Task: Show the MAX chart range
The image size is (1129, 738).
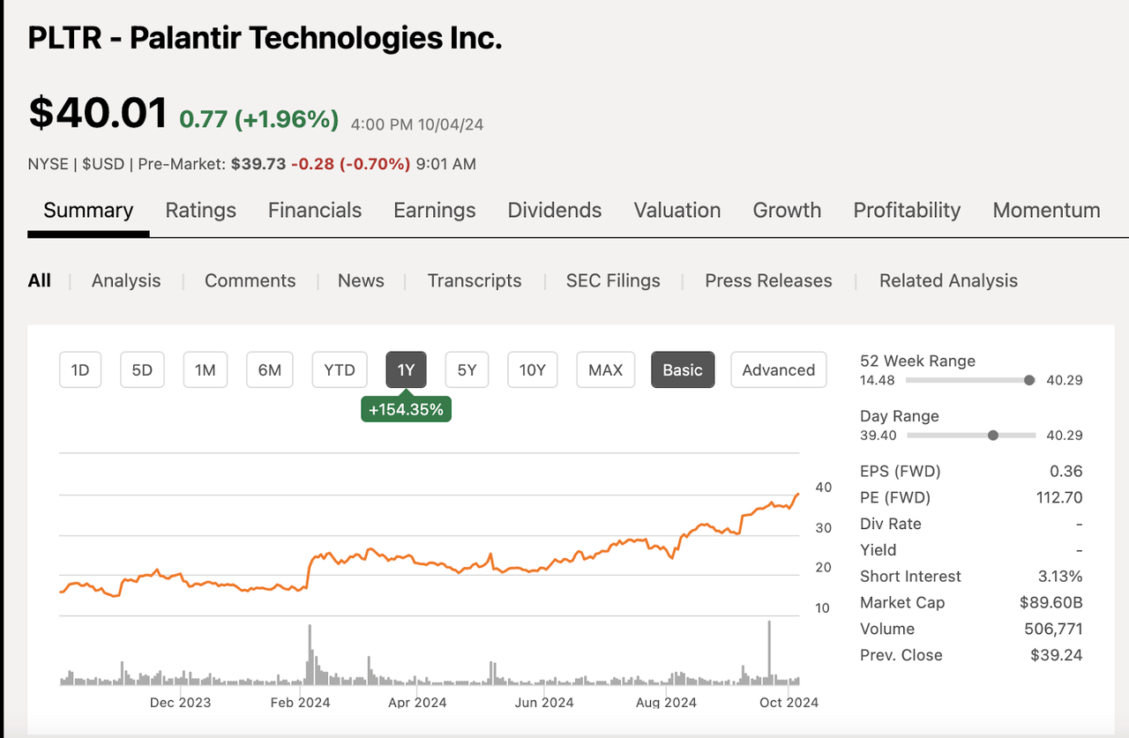Action: click(x=605, y=370)
